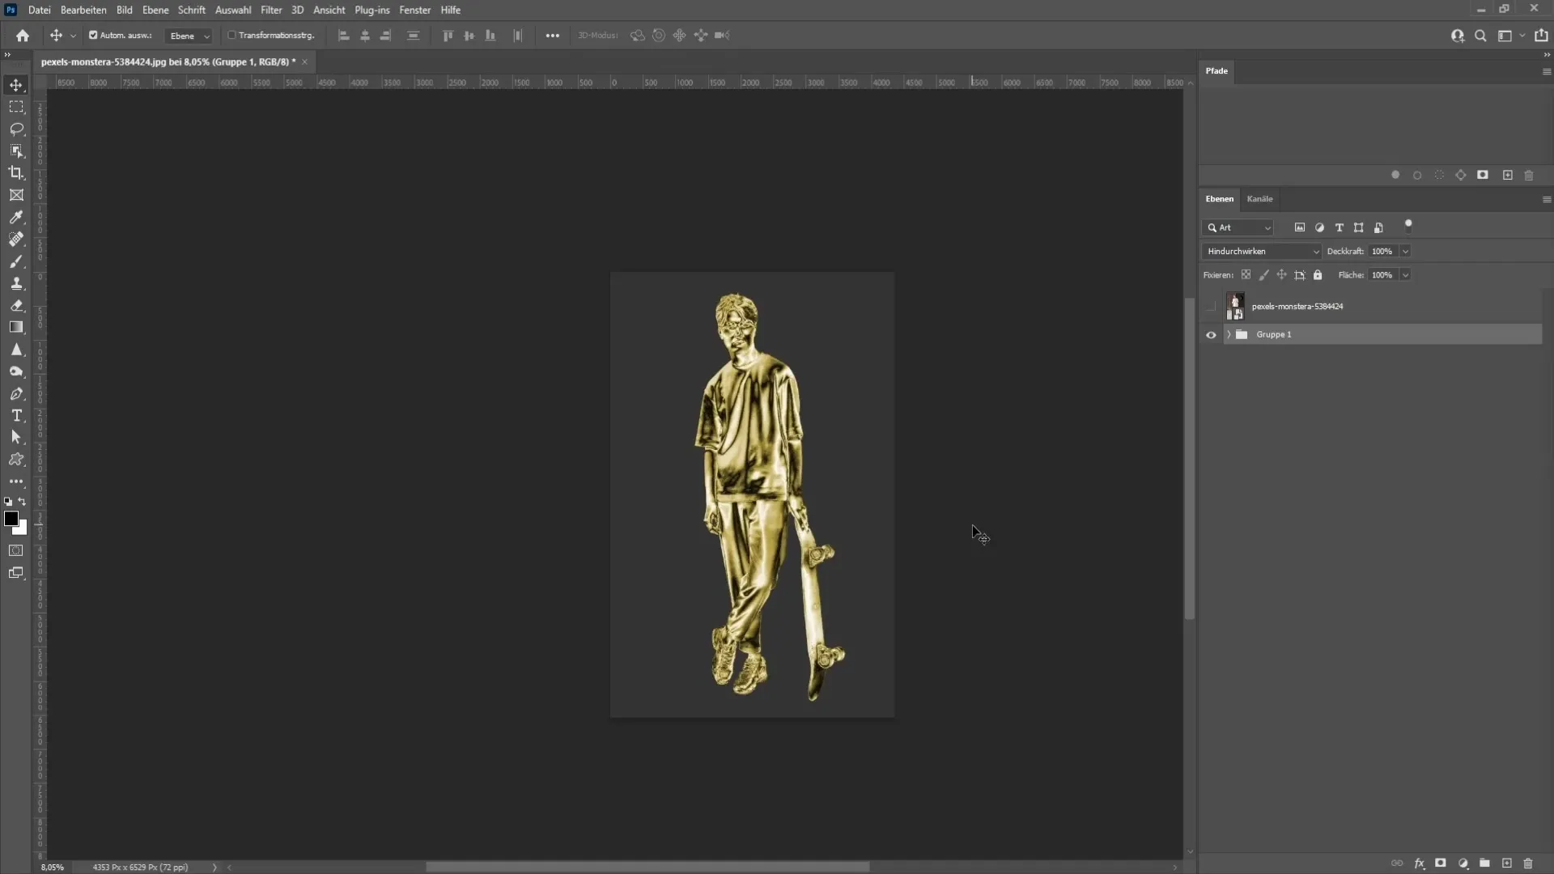Select the Lasso tool

click(16, 129)
